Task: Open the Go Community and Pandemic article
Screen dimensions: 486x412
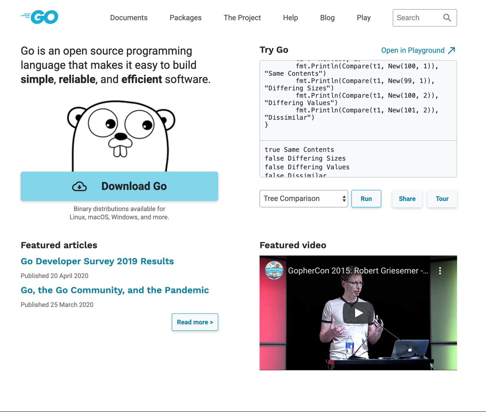Action: tap(115, 290)
